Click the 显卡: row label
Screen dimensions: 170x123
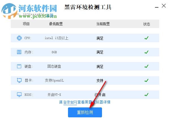pyautogui.click(x=29, y=80)
